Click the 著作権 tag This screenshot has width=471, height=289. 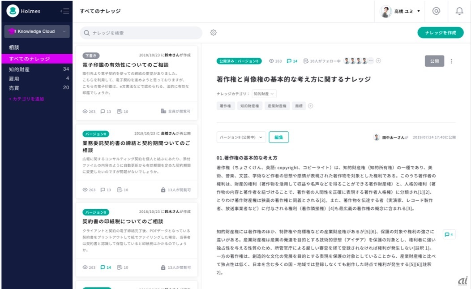click(225, 106)
